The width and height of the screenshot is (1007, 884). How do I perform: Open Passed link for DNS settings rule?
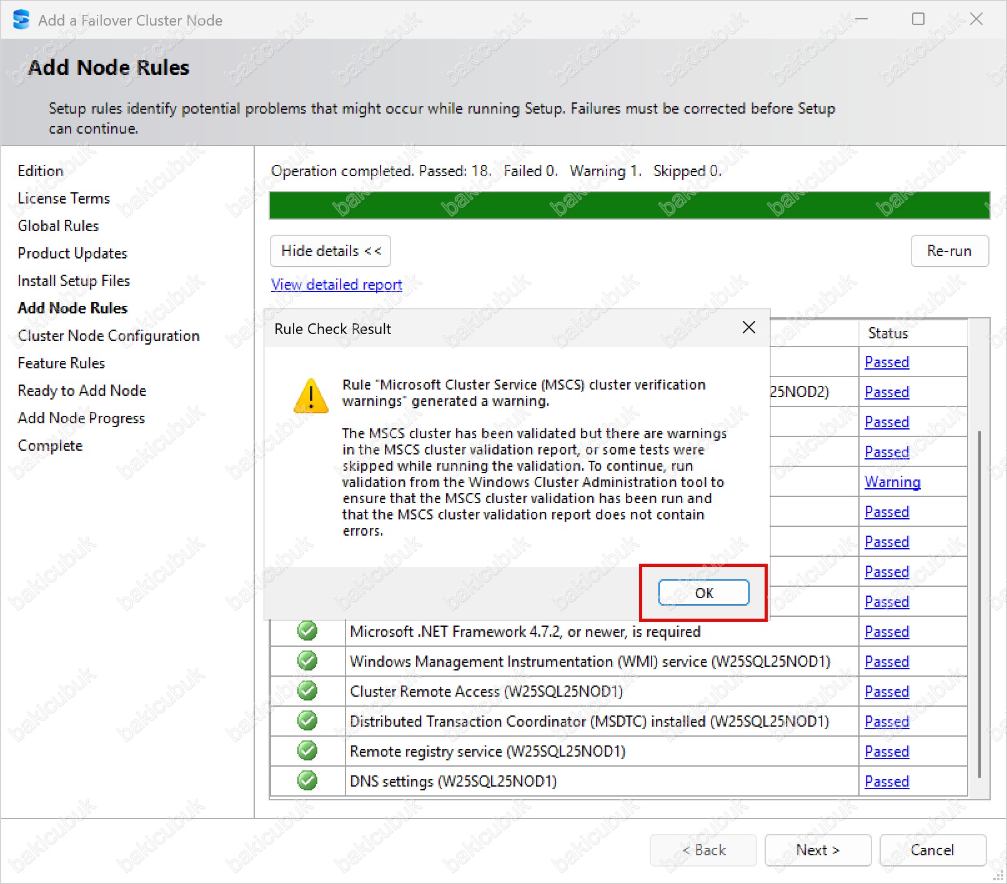click(886, 782)
